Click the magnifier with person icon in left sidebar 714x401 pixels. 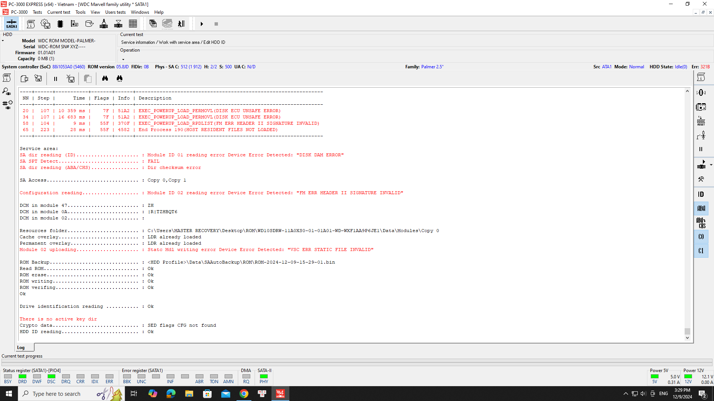[7, 91]
